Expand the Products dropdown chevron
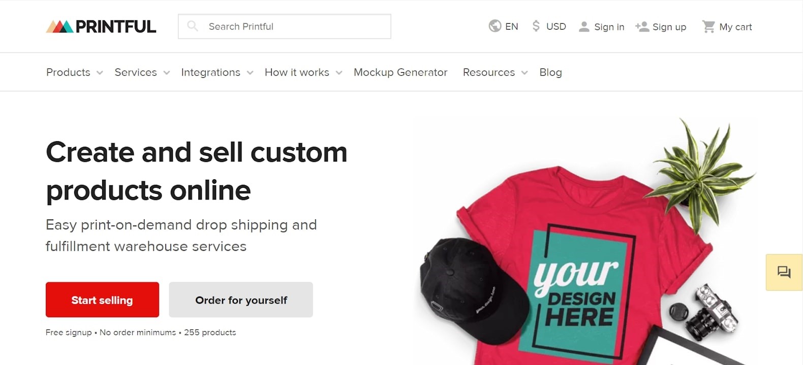Image resolution: width=803 pixels, height=365 pixels. click(x=100, y=73)
